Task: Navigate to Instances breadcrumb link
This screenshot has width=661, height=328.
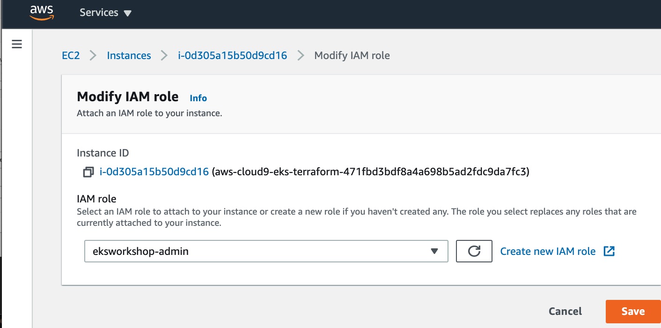Action: (x=129, y=55)
